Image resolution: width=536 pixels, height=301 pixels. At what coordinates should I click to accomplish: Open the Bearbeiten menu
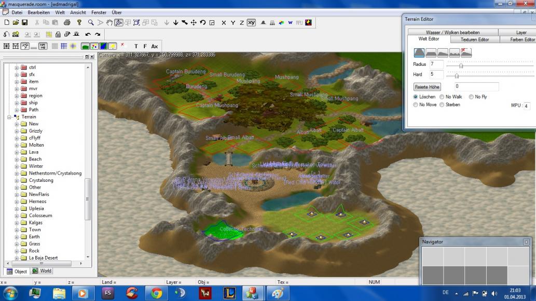(x=38, y=12)
